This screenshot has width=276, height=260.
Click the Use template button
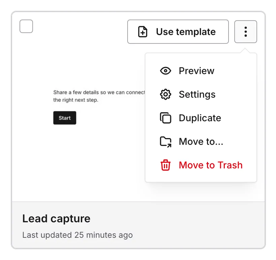coord(178,32)
